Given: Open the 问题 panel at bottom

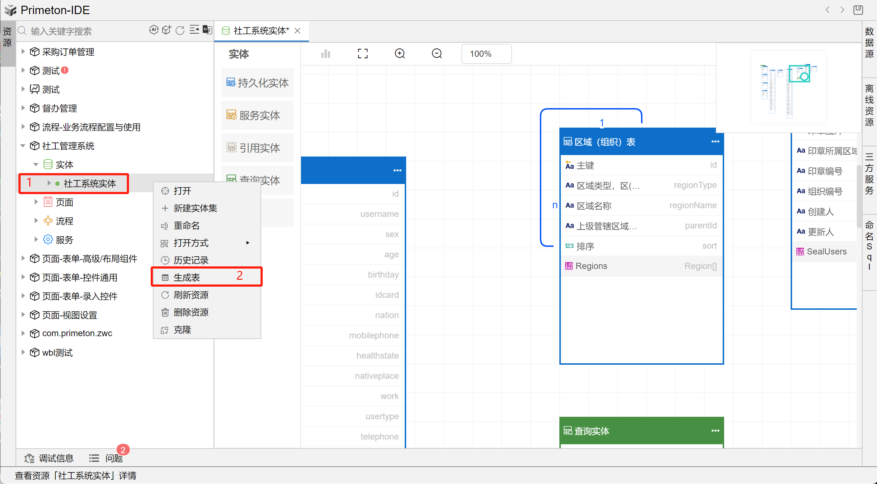Looking at the screenshot, I should (x=113, y=458).
